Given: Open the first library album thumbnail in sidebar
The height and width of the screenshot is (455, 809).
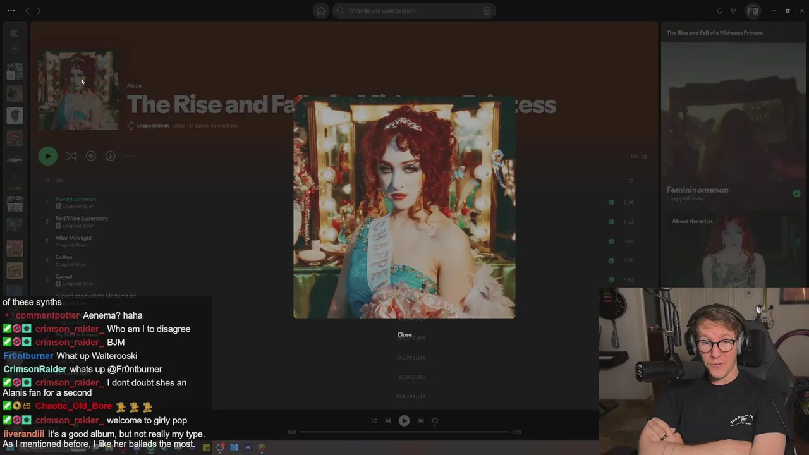Looking at the screenshot, I should (15, 71).
